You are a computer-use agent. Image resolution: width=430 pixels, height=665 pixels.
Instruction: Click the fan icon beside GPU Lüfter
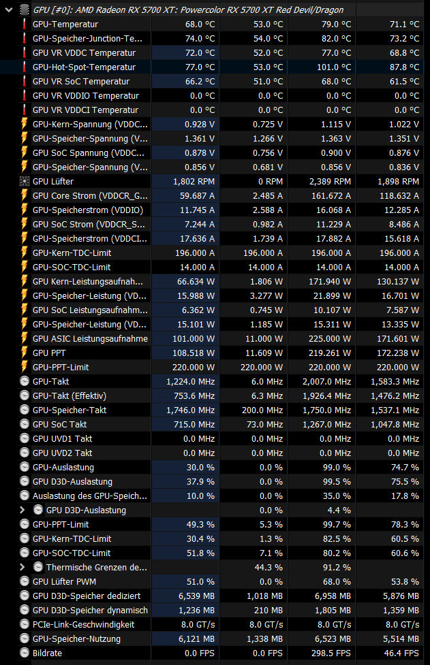pos(25,182)
